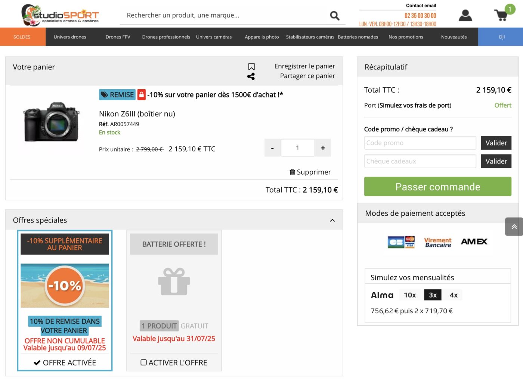Open the SOLDES menu
Screen dimensions: 523x383
pyautogui.click(x=22, y=37)
